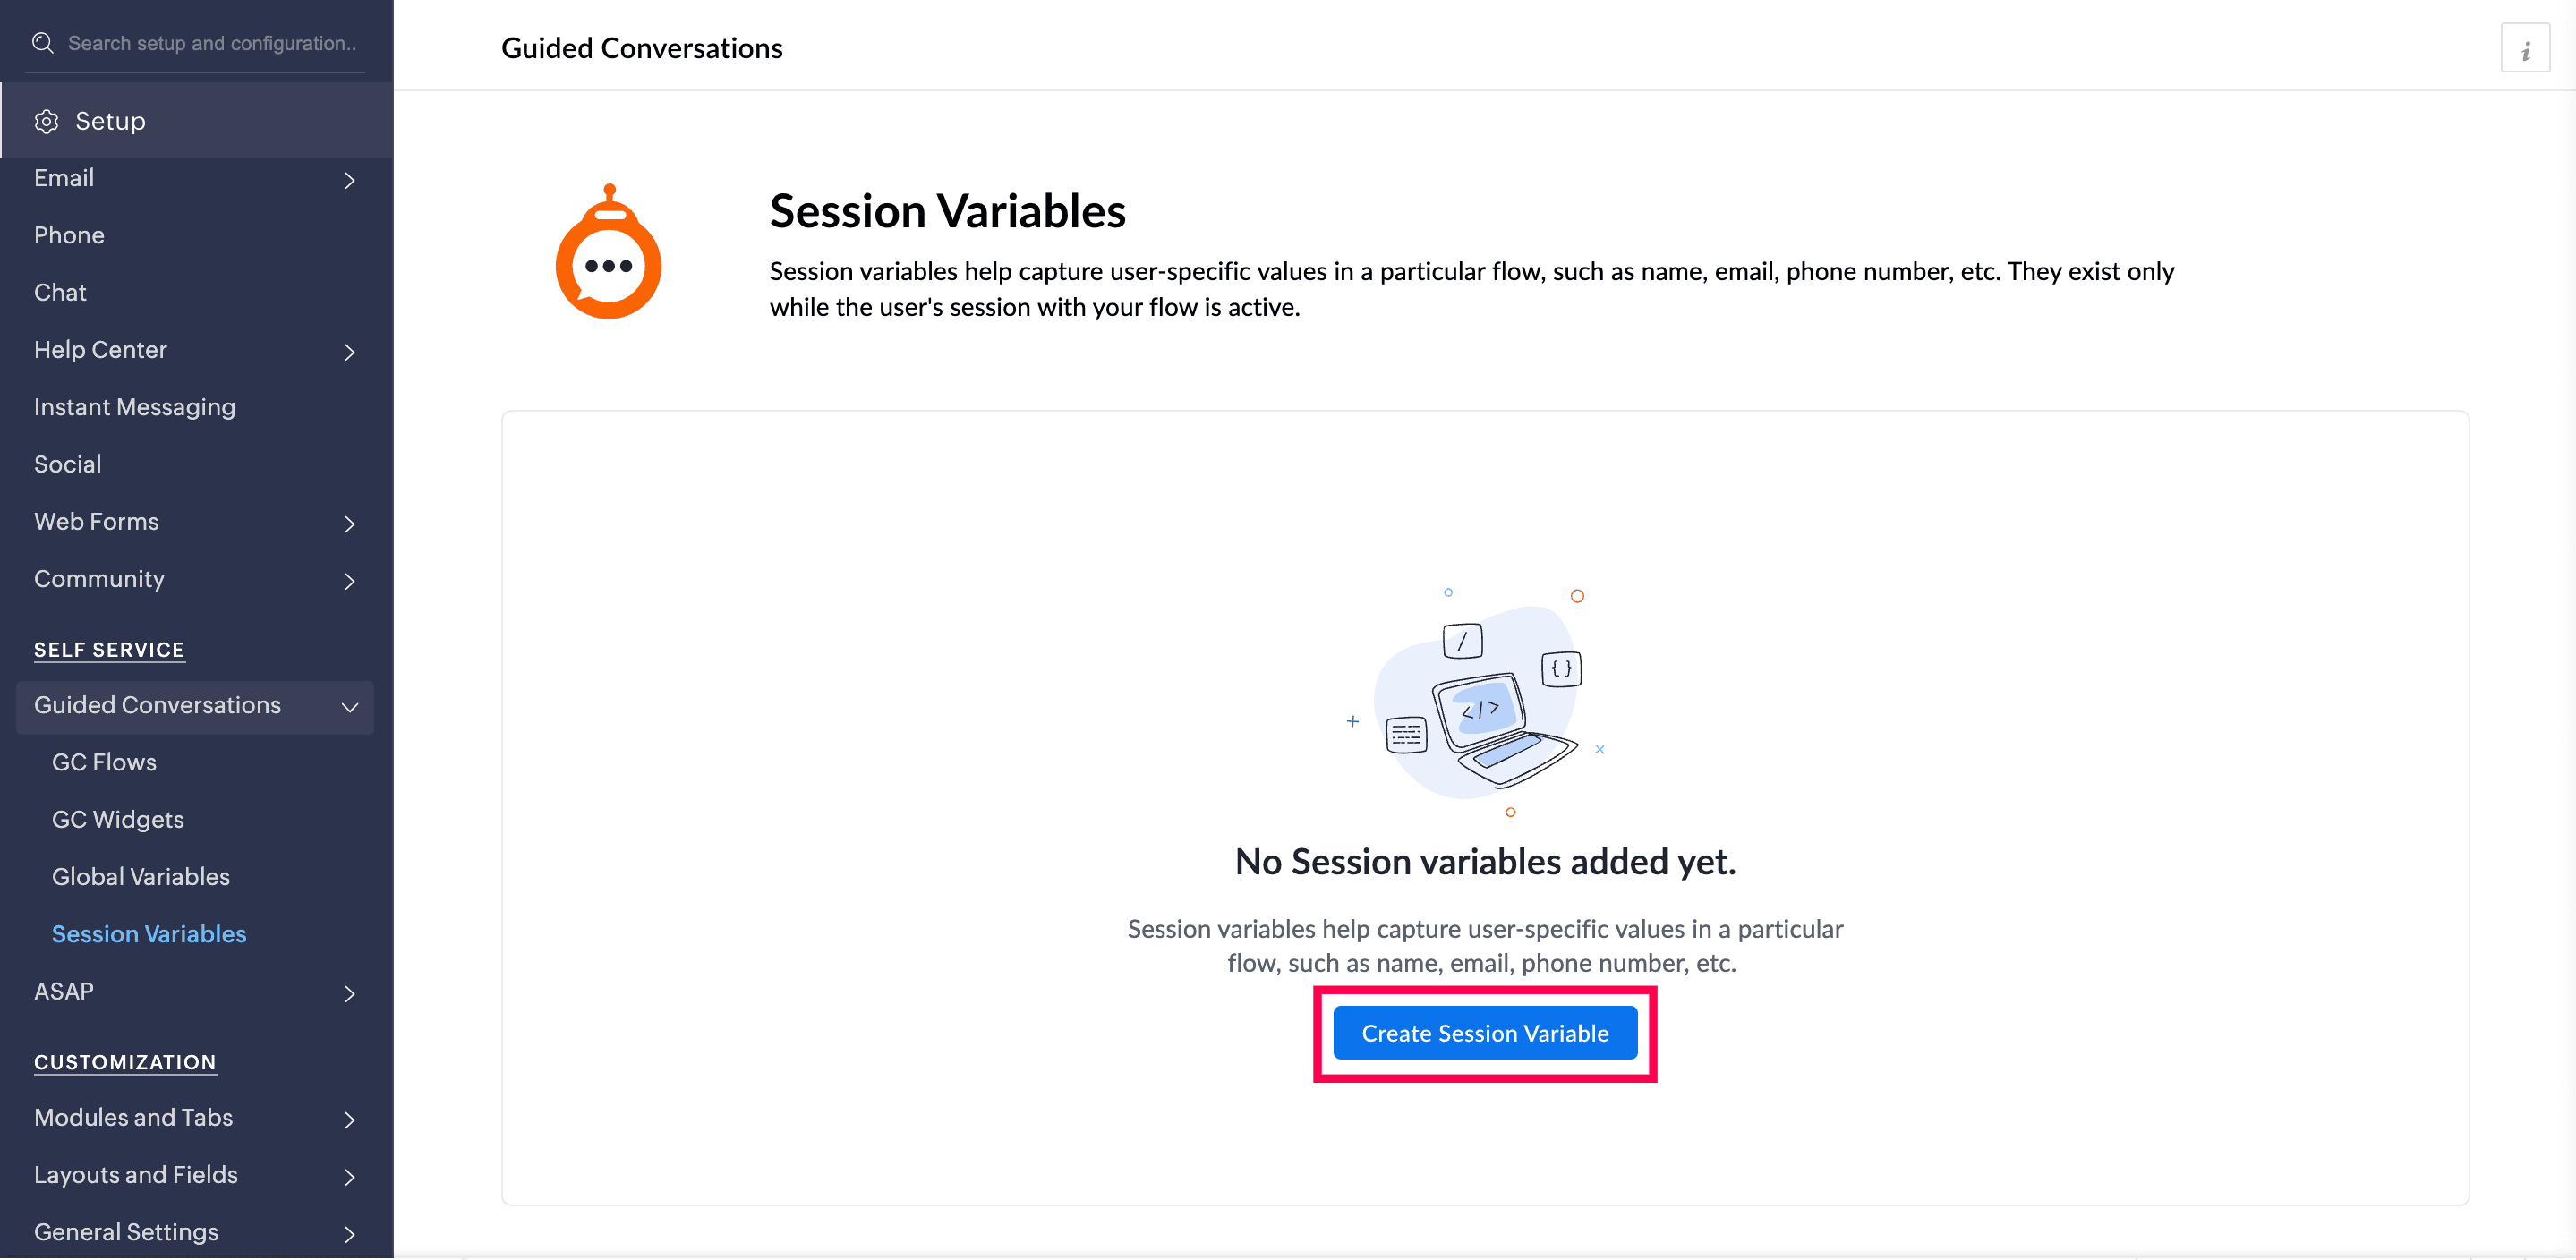Screen dimensions: 2576x1260
Task: Open the Phone setup page
Action: (69, 235)
